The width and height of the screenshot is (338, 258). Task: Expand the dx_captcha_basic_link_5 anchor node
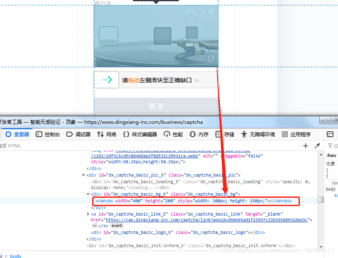click(88, 214)
